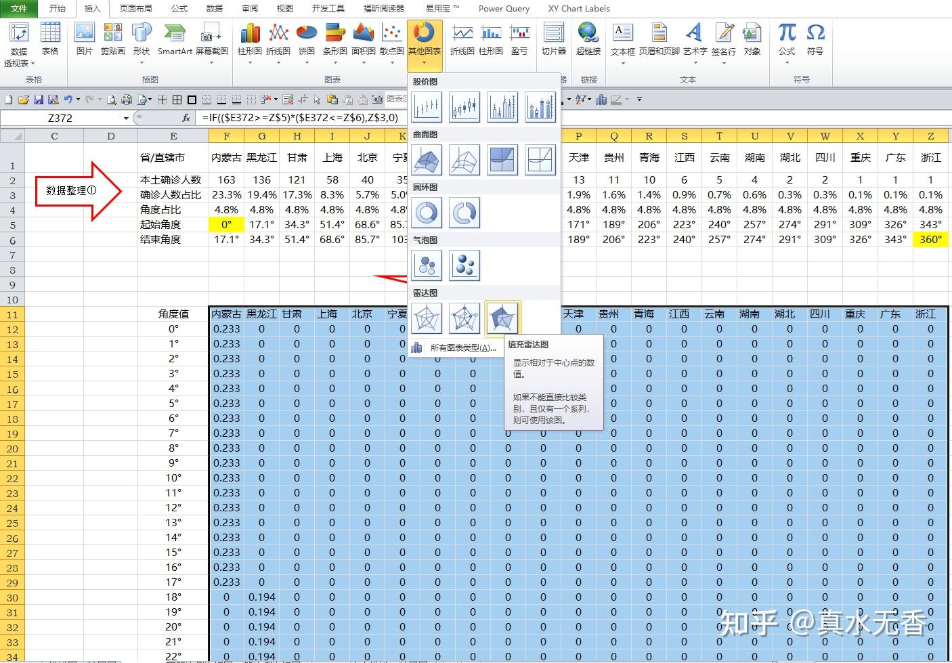Switch to the 页面布局 tab
The height and width of the screenshot is (663, 952).
coord(135,8)
